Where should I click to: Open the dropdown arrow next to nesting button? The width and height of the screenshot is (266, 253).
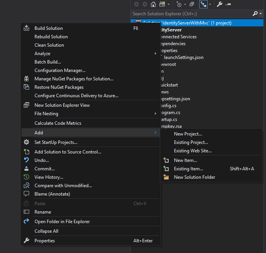point(210,5)
